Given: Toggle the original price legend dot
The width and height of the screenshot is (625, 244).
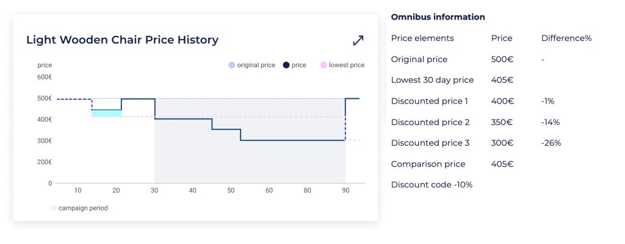Looking at the screenshot, I should tap(231, 65).
